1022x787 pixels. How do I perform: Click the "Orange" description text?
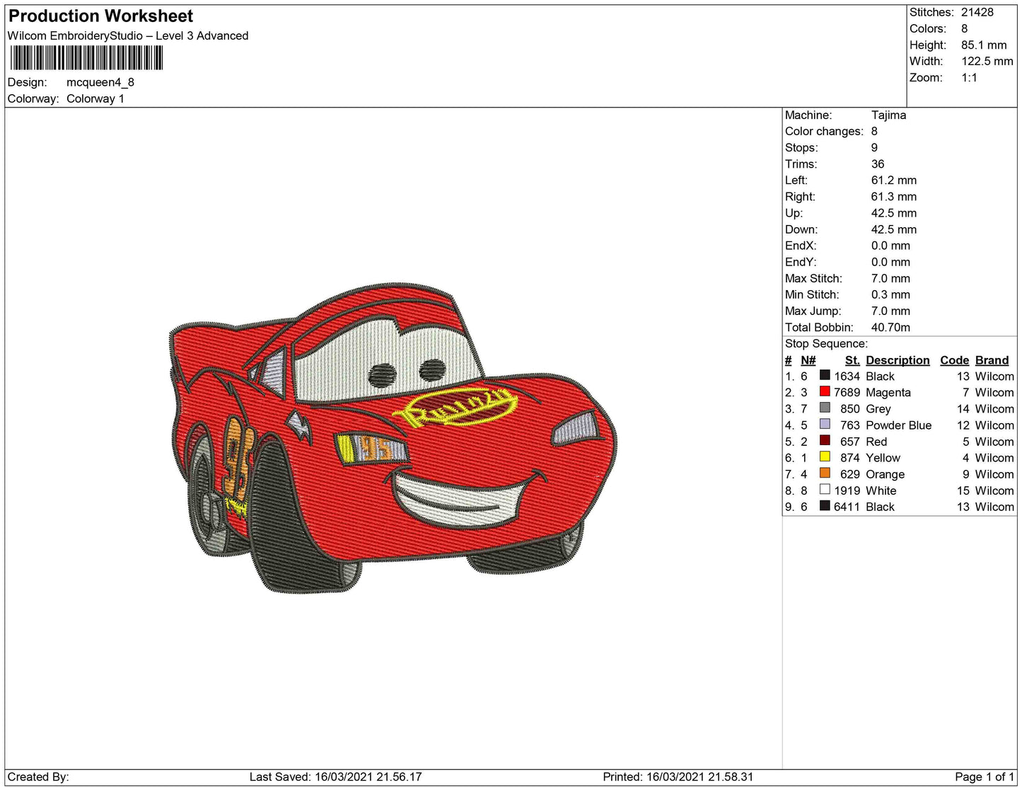pyautogui.click(x=885, y=474)
